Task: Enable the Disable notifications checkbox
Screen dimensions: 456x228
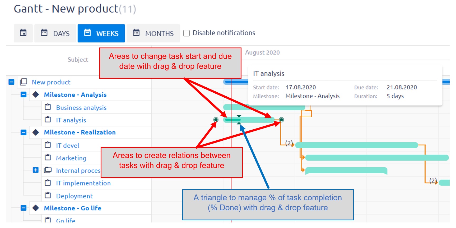Action: [x=187, y=33]
